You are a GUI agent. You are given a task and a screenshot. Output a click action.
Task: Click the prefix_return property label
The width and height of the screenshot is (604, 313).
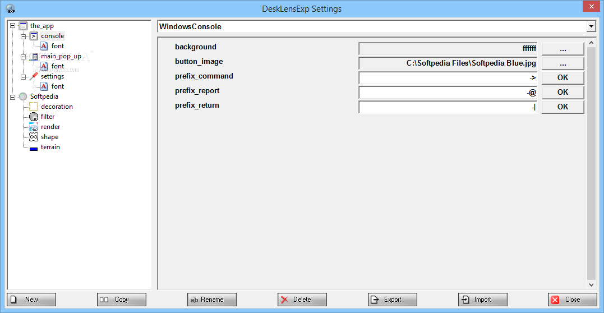tap(197, 105)
